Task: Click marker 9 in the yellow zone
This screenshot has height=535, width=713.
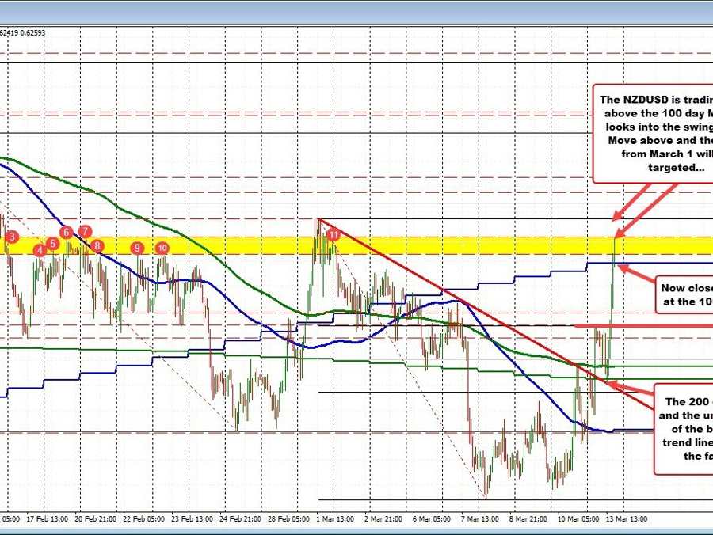Action: [x=138, y=248]
